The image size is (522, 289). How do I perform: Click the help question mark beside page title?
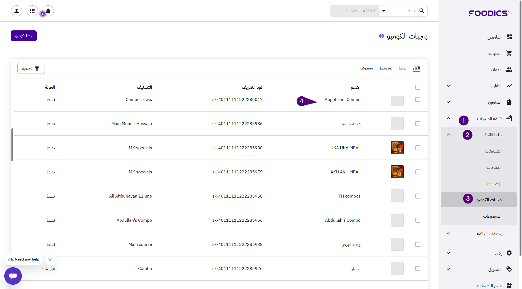pos(381,36)
